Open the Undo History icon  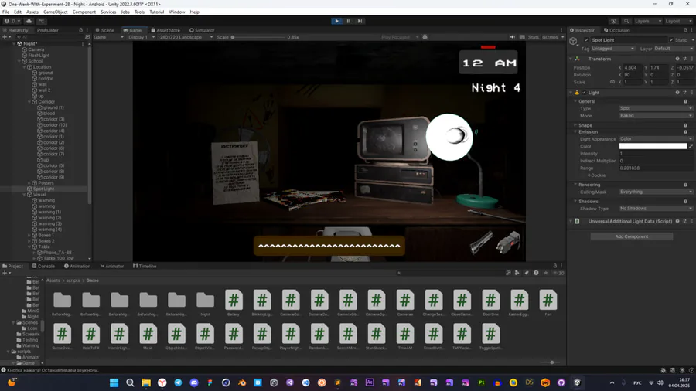[x=613, y=21]
